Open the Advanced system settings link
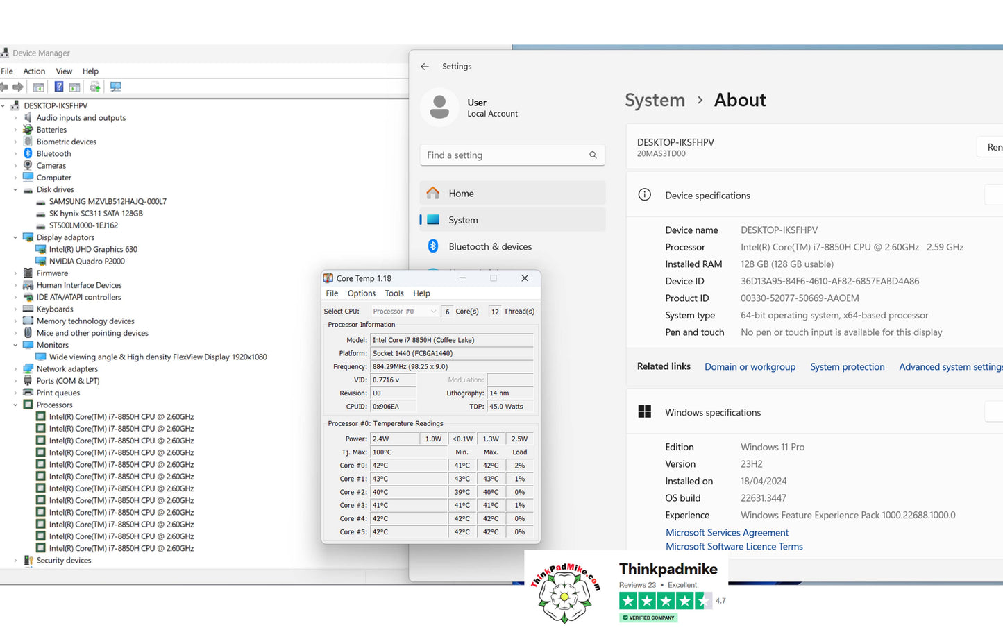The image size is (1003, 630). point(951,367)
